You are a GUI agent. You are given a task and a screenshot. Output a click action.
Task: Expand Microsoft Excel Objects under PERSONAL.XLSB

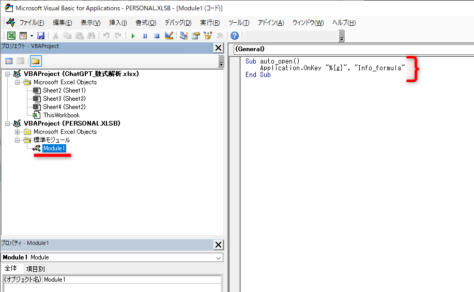click(17, 132)
